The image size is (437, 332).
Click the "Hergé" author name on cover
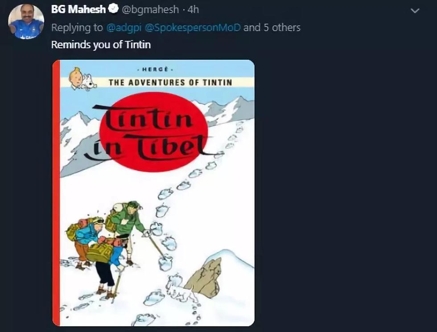pos(154,70)
